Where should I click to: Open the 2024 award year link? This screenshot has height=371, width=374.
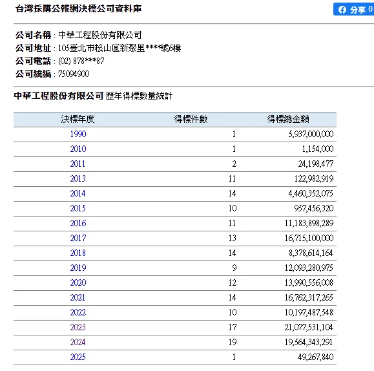click(78, 342)
